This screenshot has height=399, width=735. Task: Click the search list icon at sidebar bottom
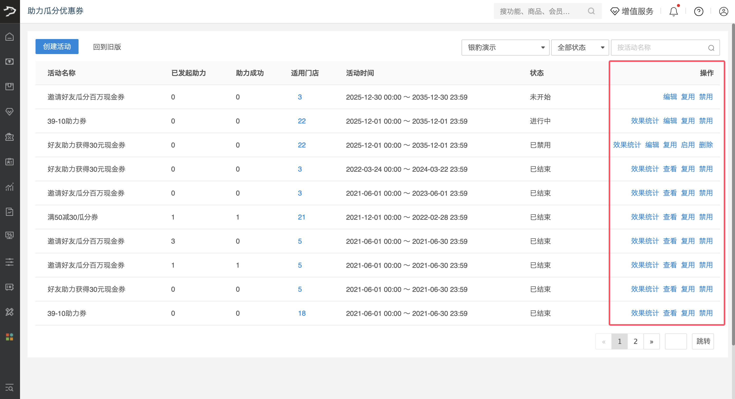[10, 388]
